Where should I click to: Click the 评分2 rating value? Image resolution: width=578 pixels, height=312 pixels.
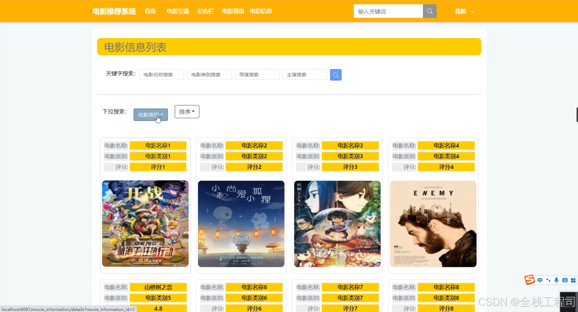tap(254, 167)
